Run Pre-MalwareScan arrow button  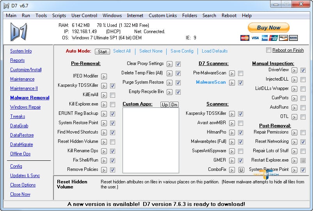(x=232, y=74)
